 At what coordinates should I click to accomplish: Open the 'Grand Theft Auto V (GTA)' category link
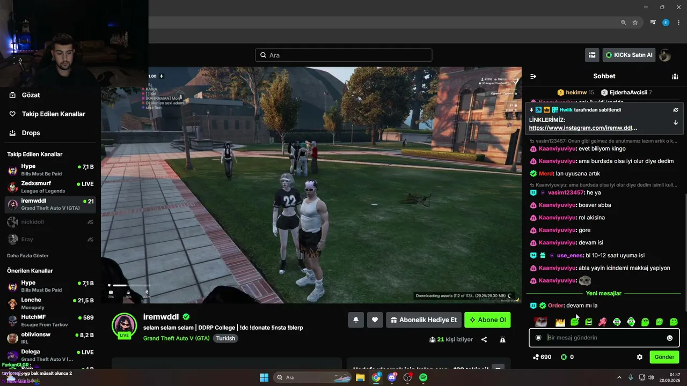177,338
